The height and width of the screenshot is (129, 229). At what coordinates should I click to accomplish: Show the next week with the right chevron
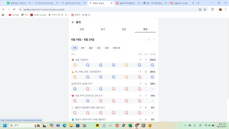point(154,40)
